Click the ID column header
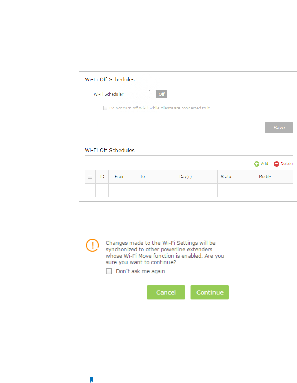 coord(102,177)
